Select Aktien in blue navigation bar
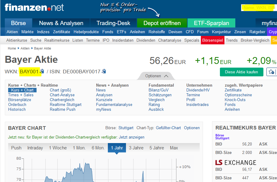 [x=12, y=32]
